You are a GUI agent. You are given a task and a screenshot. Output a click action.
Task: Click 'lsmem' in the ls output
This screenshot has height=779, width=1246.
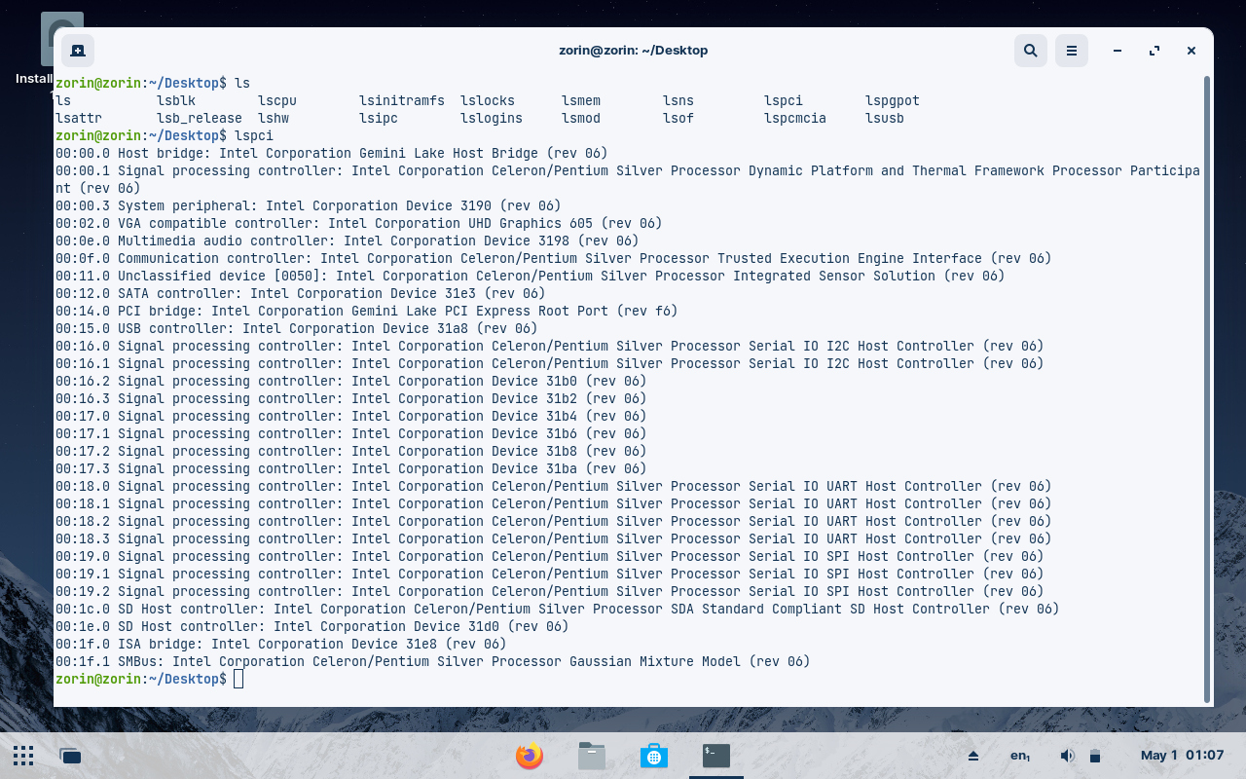tap(581, 100)
